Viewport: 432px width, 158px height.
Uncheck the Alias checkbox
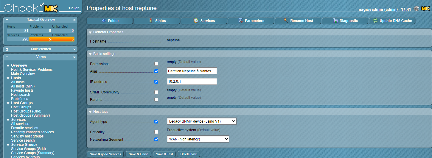click(x=156, y=71)
